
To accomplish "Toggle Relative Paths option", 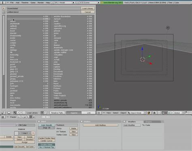I will click(x=57, y=113).
